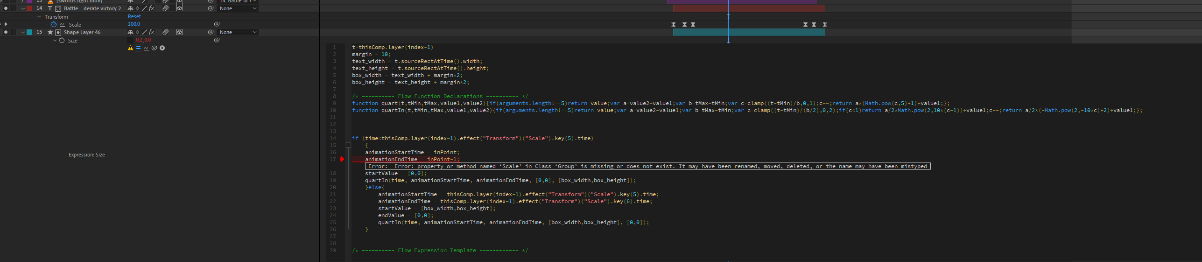Click the fx switch on Shape Layer 46
The image size is (1202, 262).
coord(151,32)
